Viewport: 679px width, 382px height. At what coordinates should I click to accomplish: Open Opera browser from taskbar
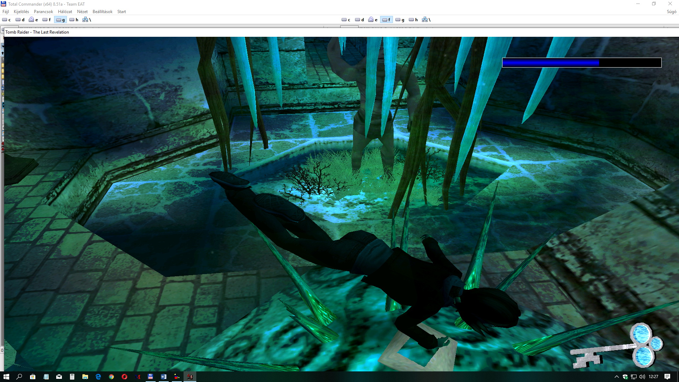(124, 377)
